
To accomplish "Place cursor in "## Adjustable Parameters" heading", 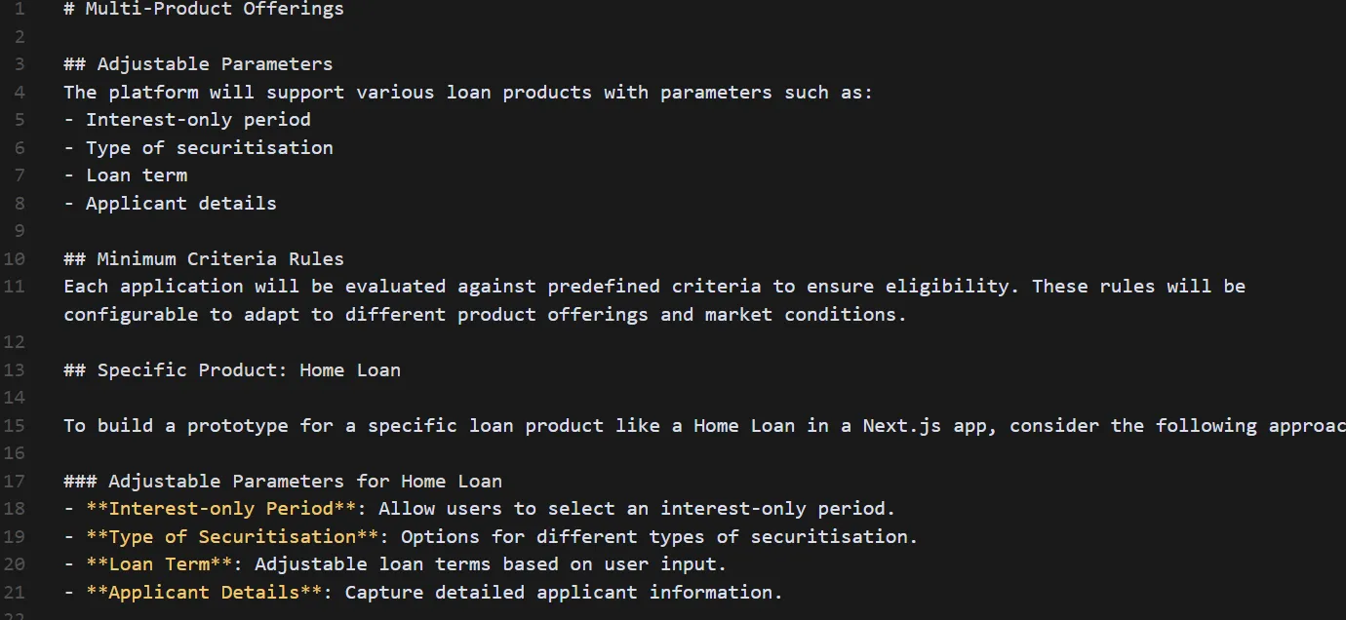I will [198, 64].
